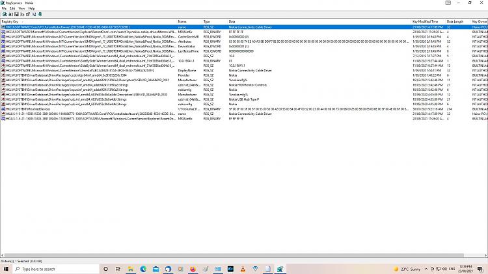Open the File menu
Screen dimensions: 488x274
(4, 8)
